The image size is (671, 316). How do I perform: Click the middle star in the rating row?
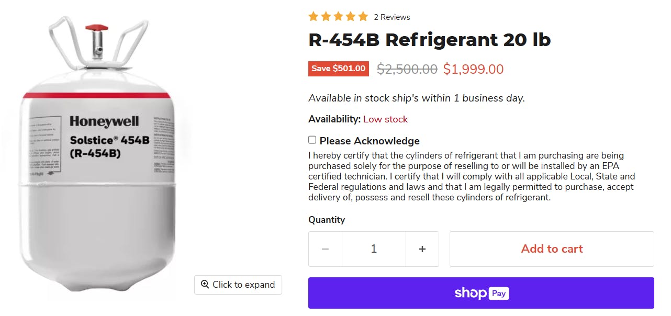339,16
